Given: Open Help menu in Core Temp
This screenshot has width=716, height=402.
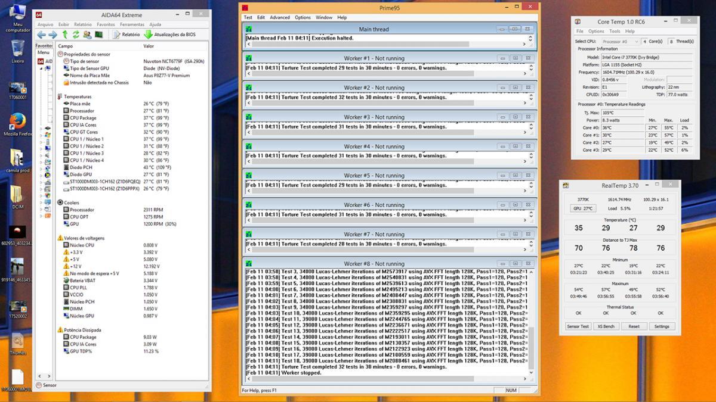Looking at the screenshot, I should pyautogui.click(x=630, y=31).
